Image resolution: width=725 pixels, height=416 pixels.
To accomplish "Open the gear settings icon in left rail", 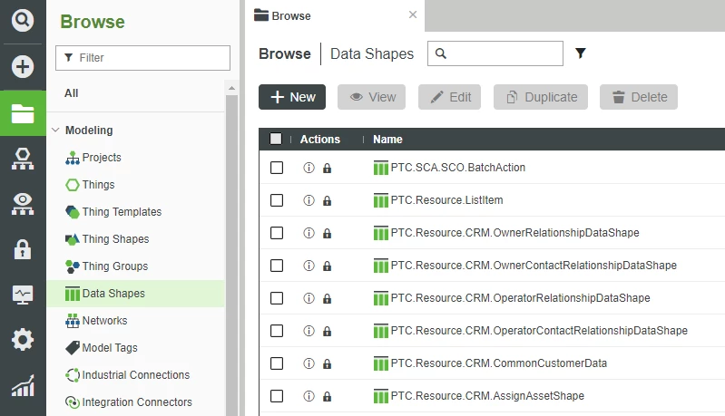I will (22, 340).
